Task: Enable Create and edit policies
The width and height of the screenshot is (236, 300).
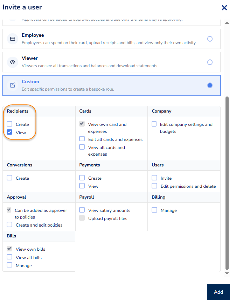Action: pyautogui.click(x=9, y=225)
